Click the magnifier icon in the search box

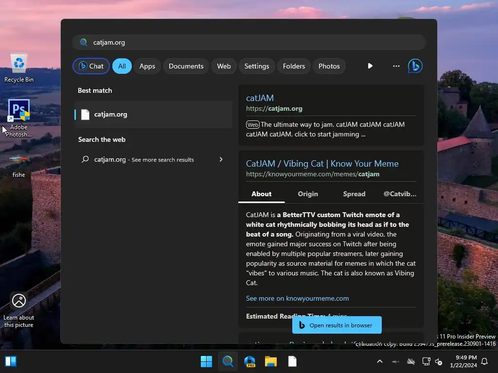[84, 42]
